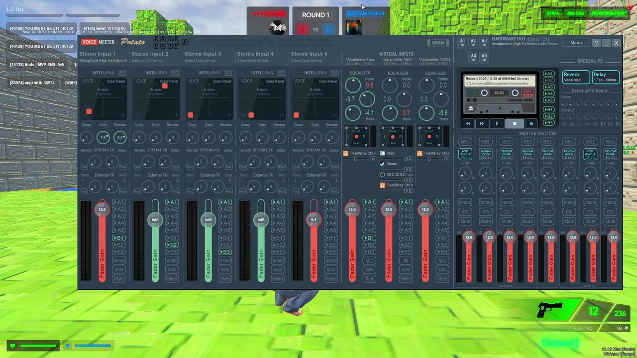
Task: Open hardware out A3 device dropdown
Action: tap(484, 43)
